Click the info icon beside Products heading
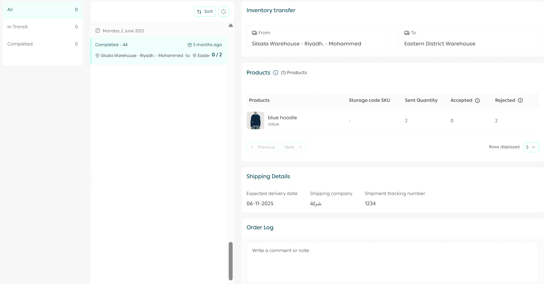Screen dimensions: 544x284 click(276, 73)
